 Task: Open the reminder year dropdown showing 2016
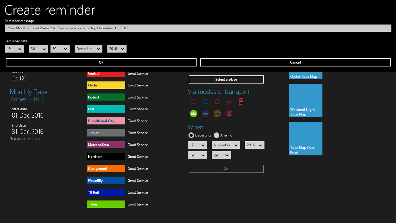117,49
